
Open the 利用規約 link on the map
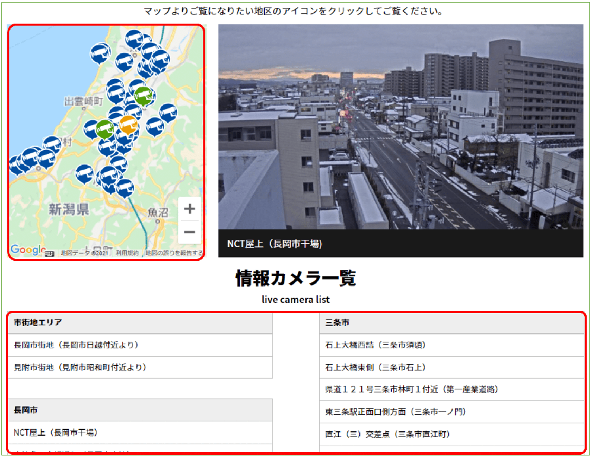pos(127,253)
